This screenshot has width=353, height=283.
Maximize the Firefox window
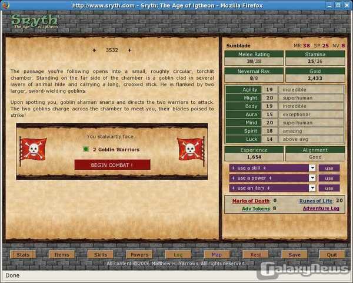[x=338, y=5]
